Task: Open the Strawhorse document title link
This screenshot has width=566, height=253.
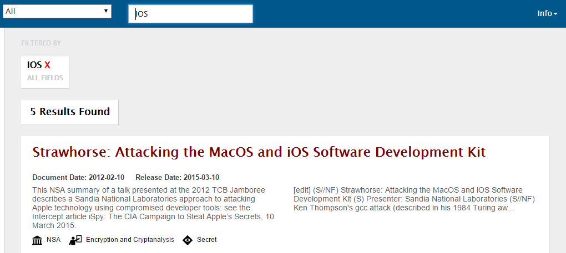Action: click(x=259, y=152)
